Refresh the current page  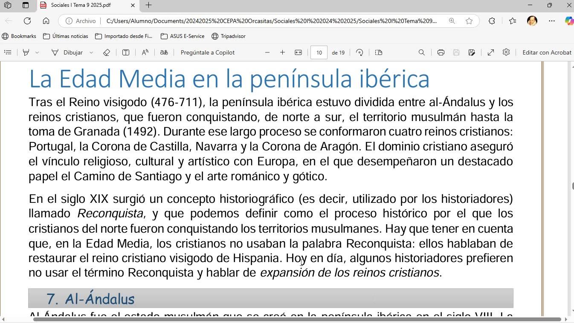coord(27,21)
